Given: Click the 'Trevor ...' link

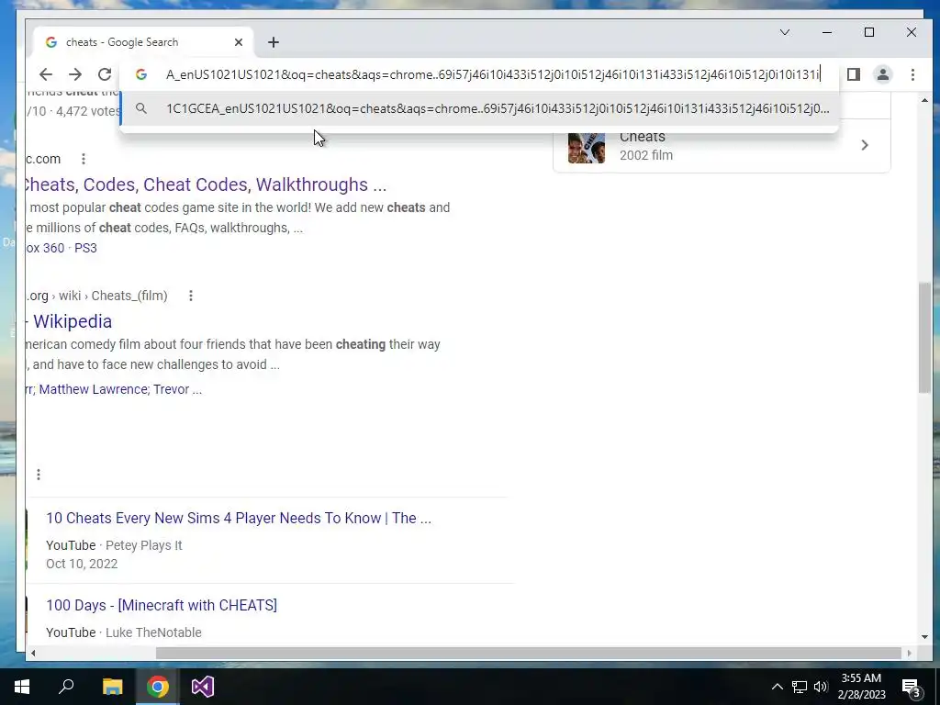Looking at the screenshot, I should point(177,389).
